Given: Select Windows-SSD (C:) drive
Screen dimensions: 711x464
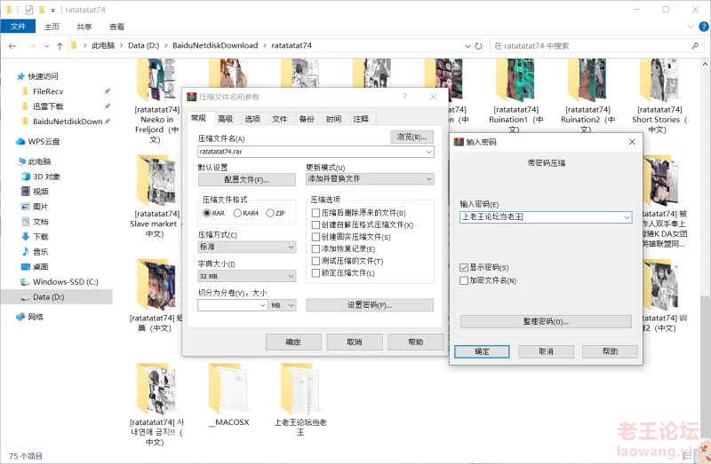Looking at the screenshot, I should click(x=65, y=281).
